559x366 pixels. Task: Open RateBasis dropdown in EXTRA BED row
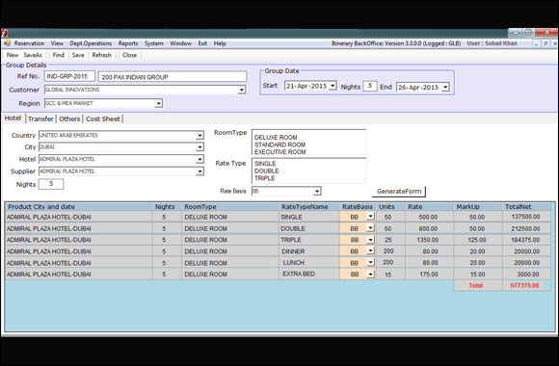370,274
